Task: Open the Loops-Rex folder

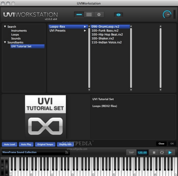Action: (68, 27)
